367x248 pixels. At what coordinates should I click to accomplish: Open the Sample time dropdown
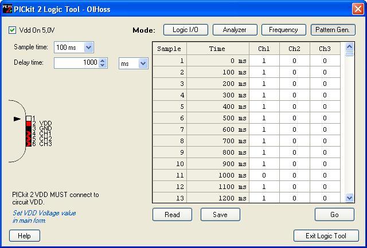click(89, 48)
